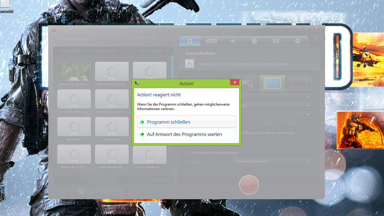The image size is (384, 216).
Task: Click the green disk-space indicator beside '130.2 GB'
Action: tap(168, 181)
